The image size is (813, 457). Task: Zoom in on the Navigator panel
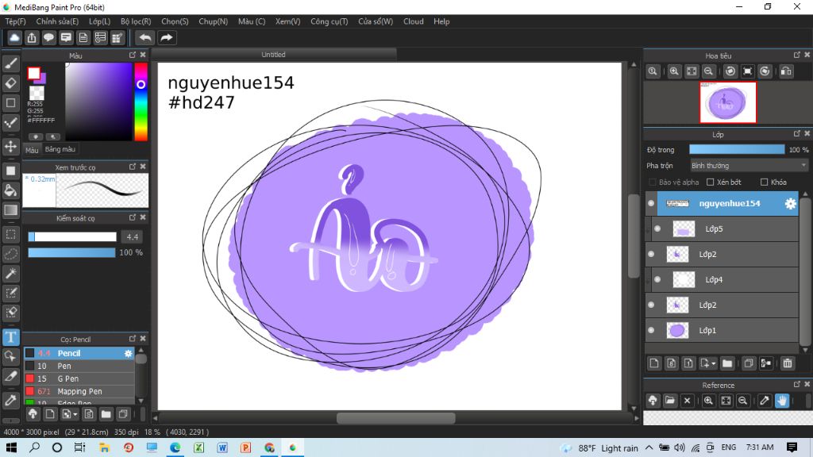tap(674, 71)
